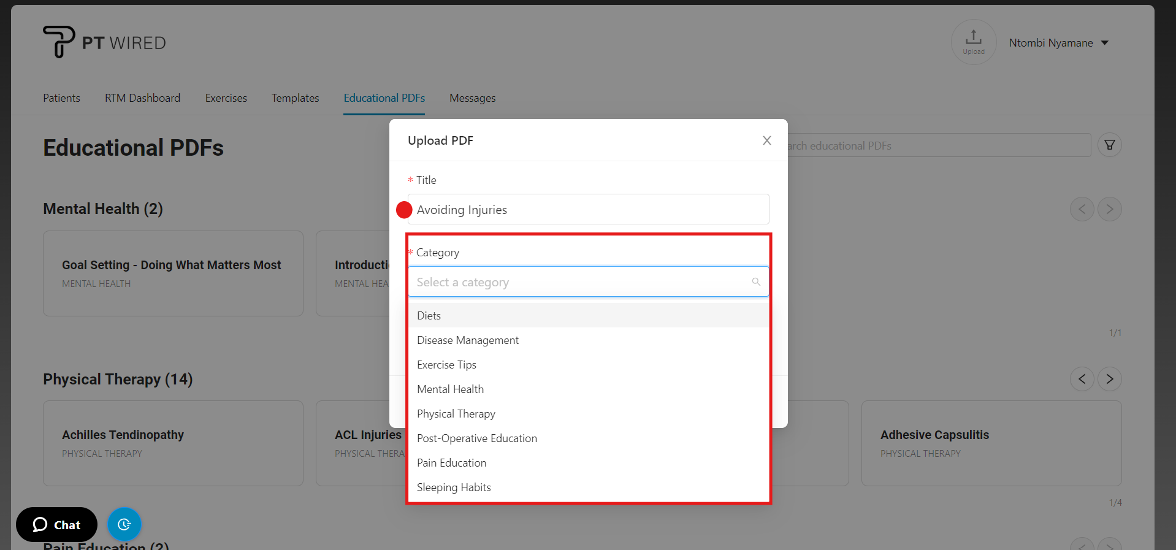
Task: Go to next Physical Therapy page arrow
Action: click(x=1109, y=379)
